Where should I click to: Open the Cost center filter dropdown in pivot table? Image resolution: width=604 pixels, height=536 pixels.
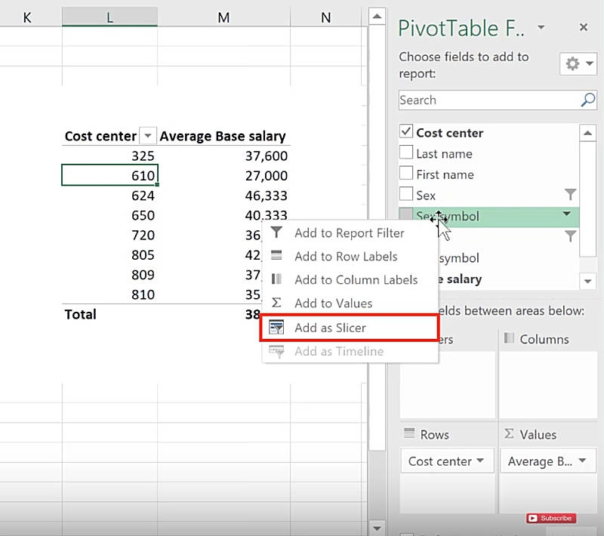pos(148,136)
